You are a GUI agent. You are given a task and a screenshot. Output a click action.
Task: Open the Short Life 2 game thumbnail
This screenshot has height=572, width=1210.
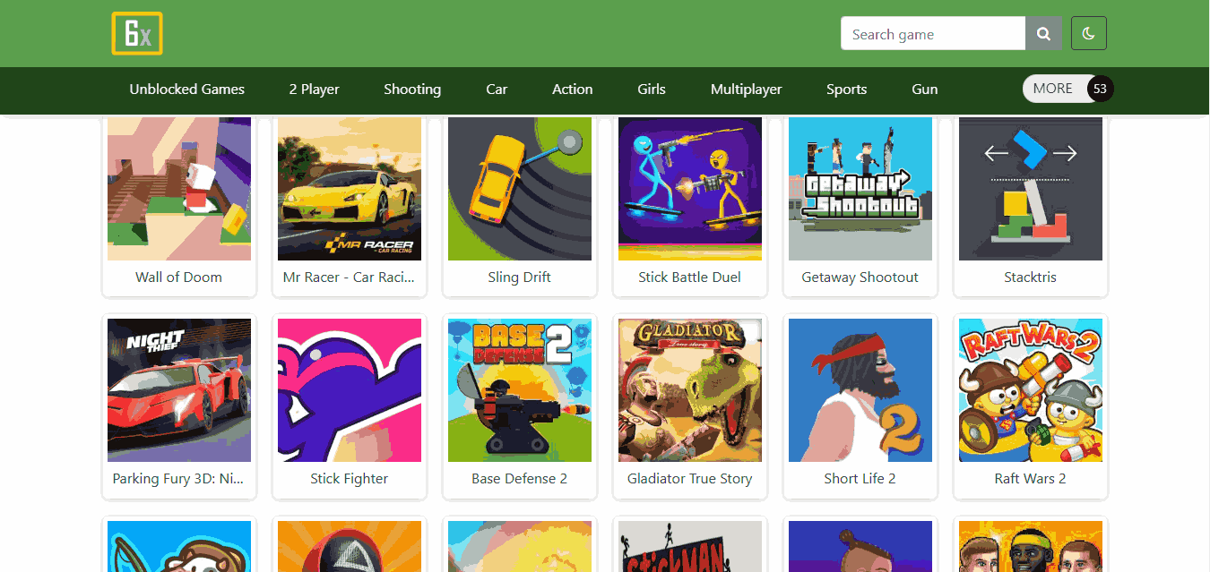860,389
